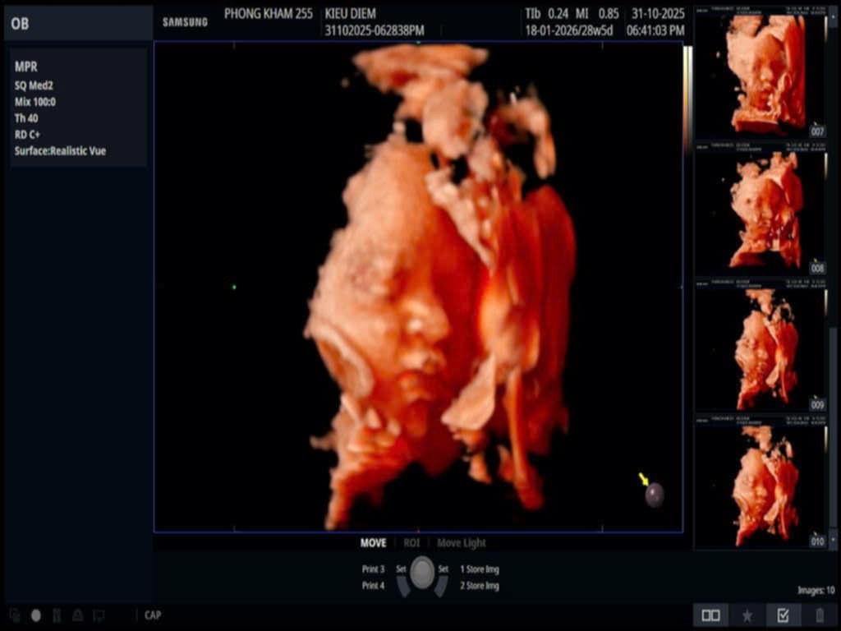Select the Move Light mode

[461, 543]
